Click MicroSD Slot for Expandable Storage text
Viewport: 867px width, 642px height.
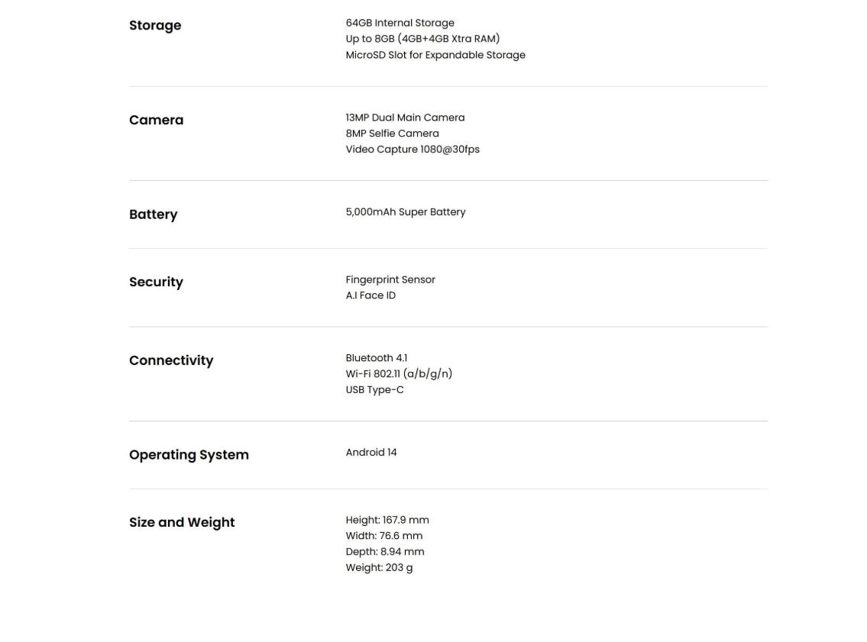tap(435, 55)
